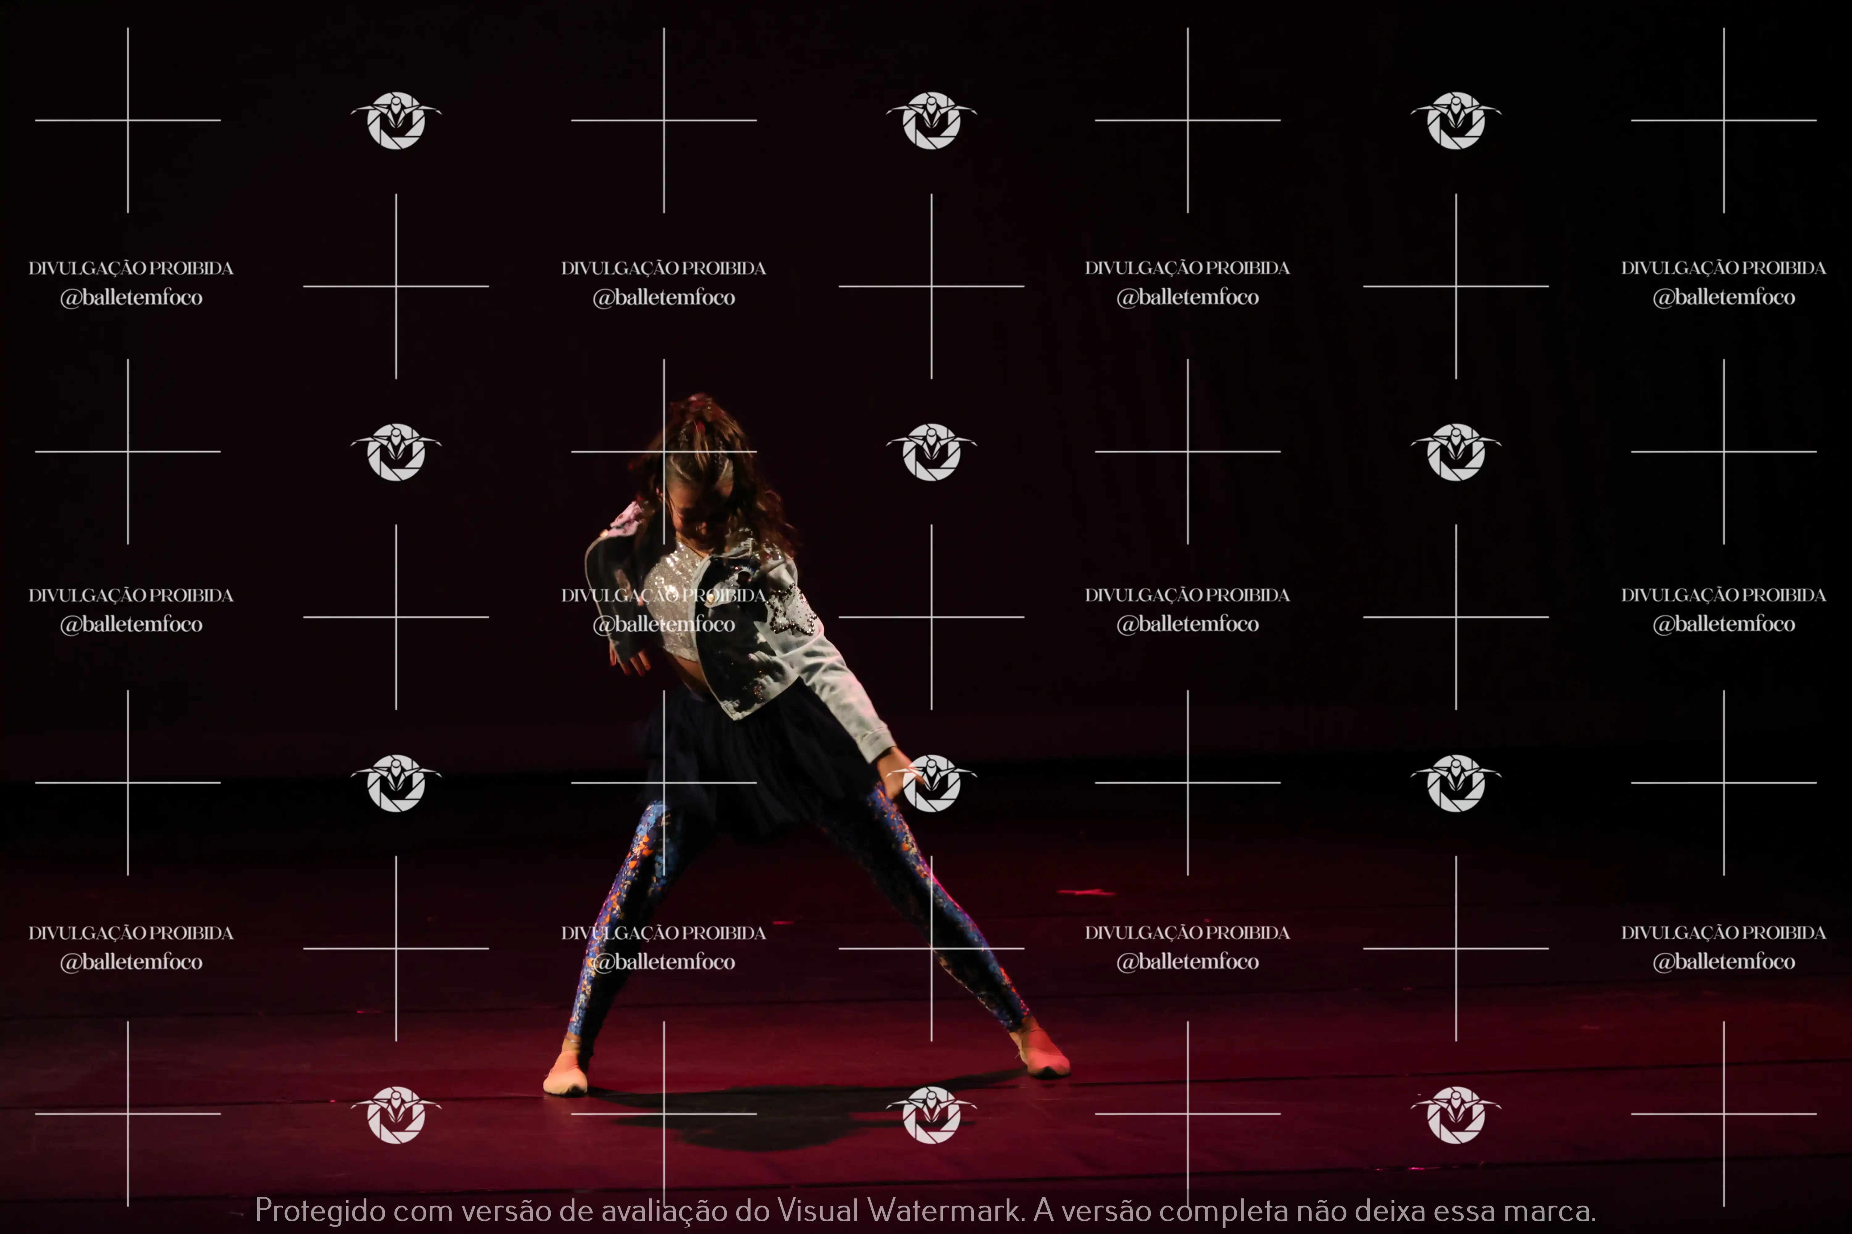This screenshot has height=1234, width=1852.
Task: Click the top-left DIVULGAÇÃO PROIBIDA watermark text
Action: pyautogui.click(x=131, y=268)
